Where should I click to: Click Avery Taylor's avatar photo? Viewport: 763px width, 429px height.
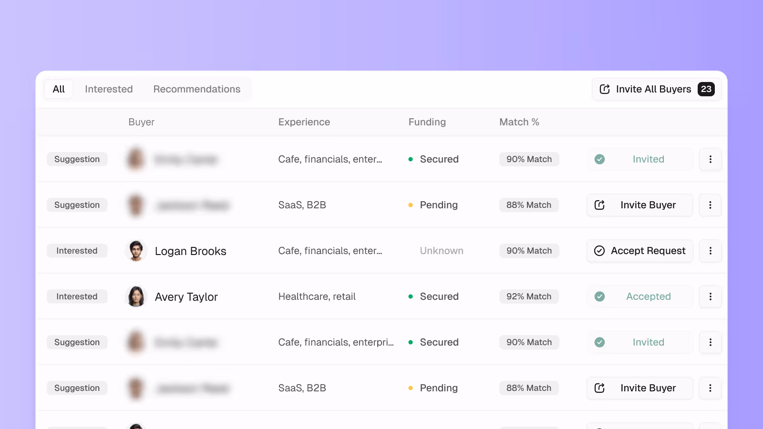(x=136, y=296)
